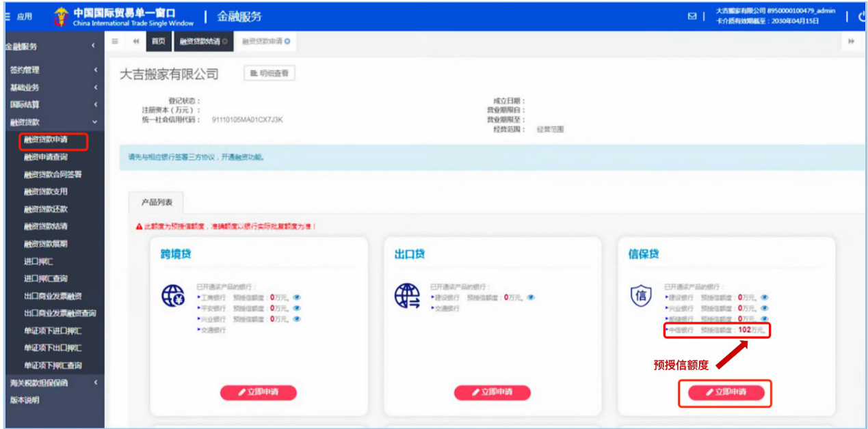
Task: Click the 跨境贷 card title
Action: click(x=176, y=254)
